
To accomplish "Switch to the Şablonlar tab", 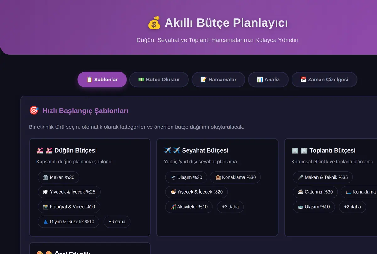I will pyautogui.click(x=102, y=80).
